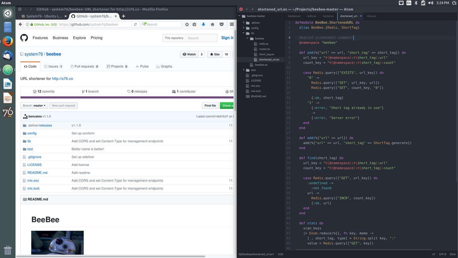Collapse beebee subfolder in Atom tree

point(248,38)
